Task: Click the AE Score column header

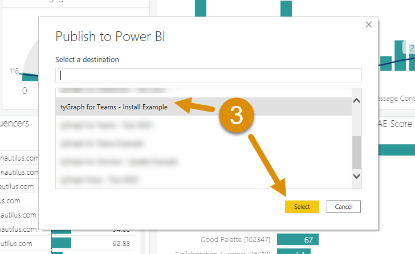Action: tap(394, 123)
